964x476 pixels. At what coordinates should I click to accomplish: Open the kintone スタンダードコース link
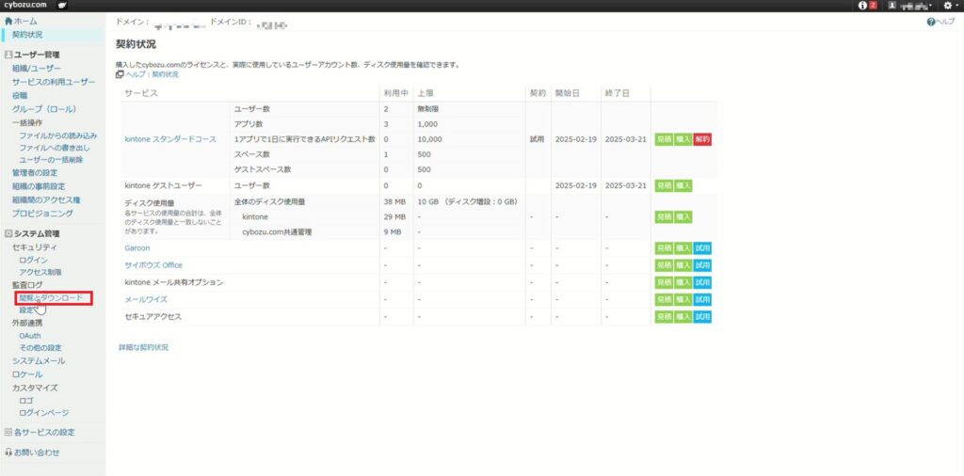[x=170, y=139]
